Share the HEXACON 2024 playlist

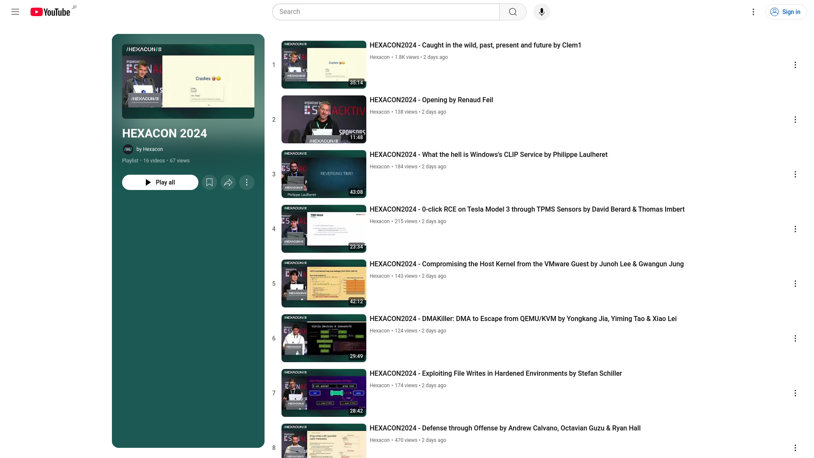coord(228,182)
